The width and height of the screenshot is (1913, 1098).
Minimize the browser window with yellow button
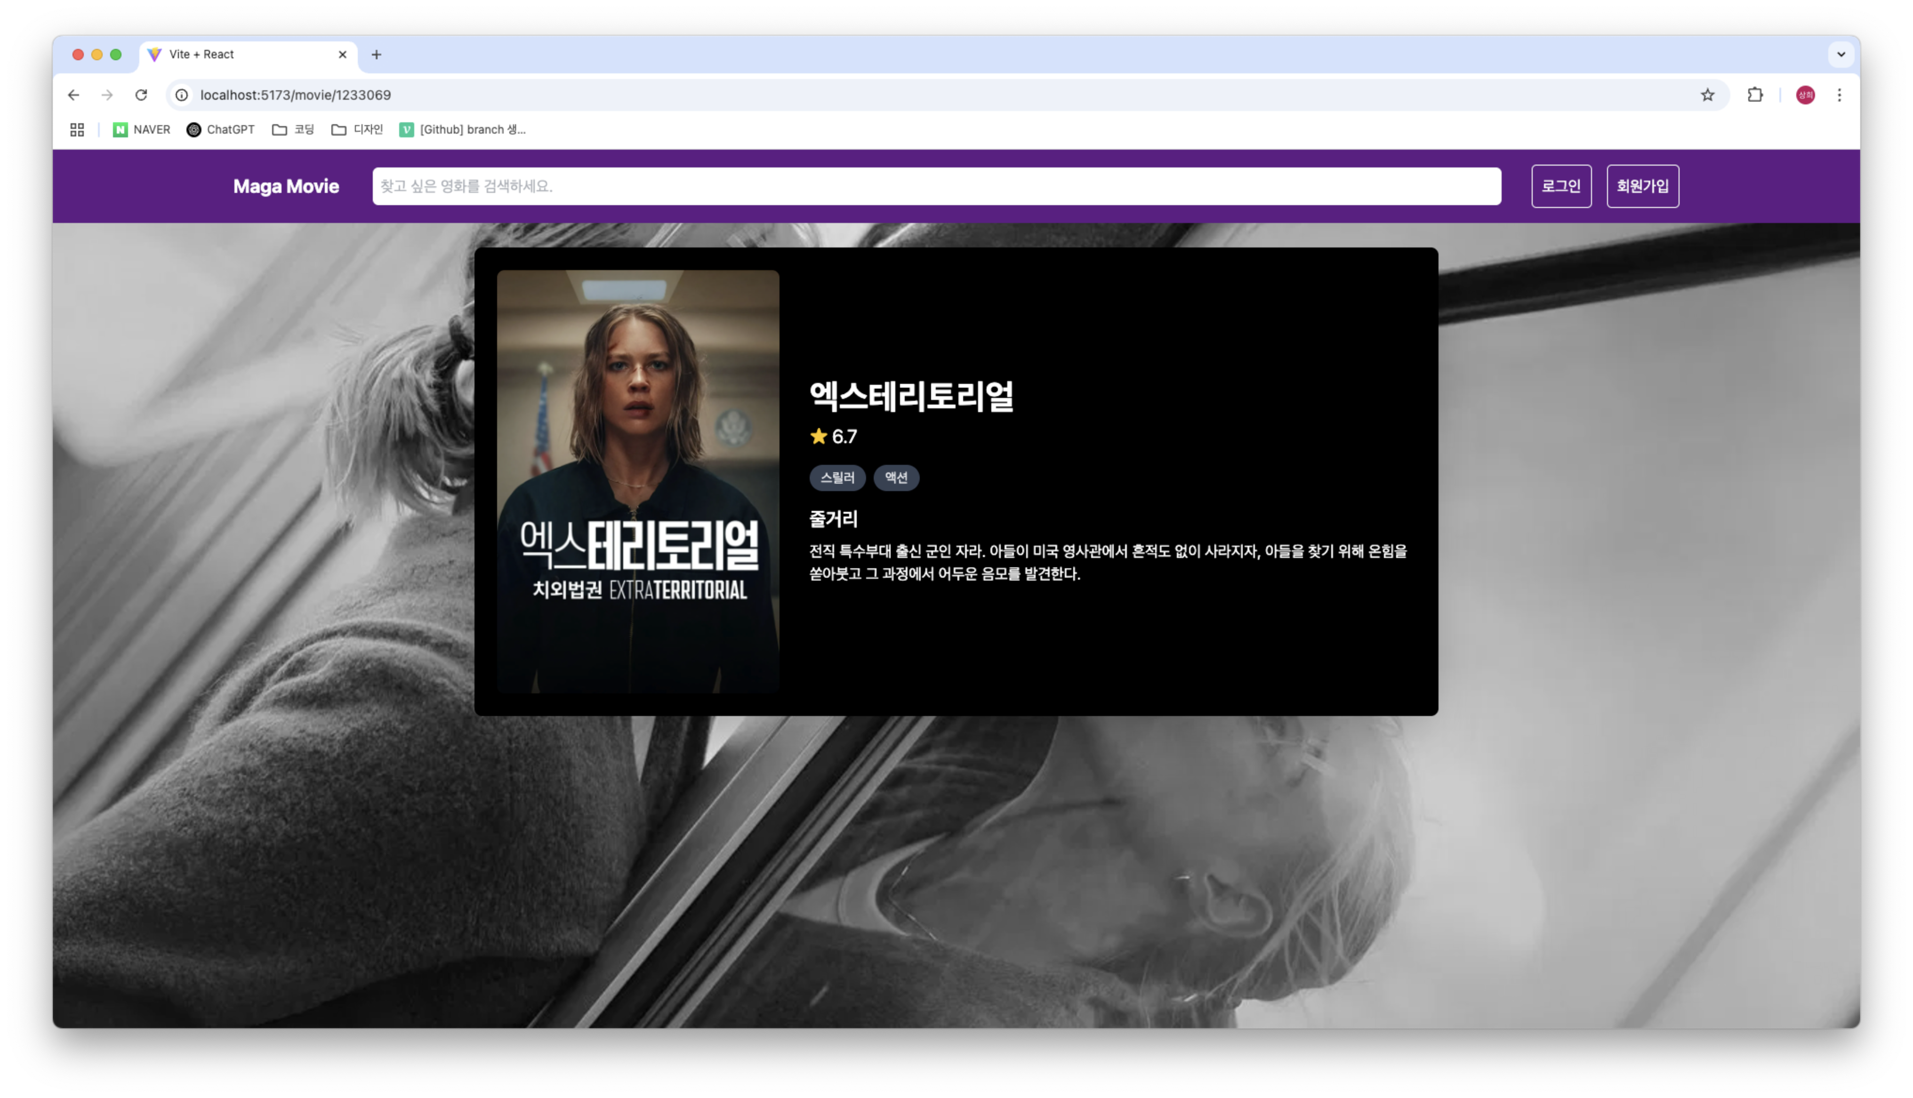pos(96,54)
